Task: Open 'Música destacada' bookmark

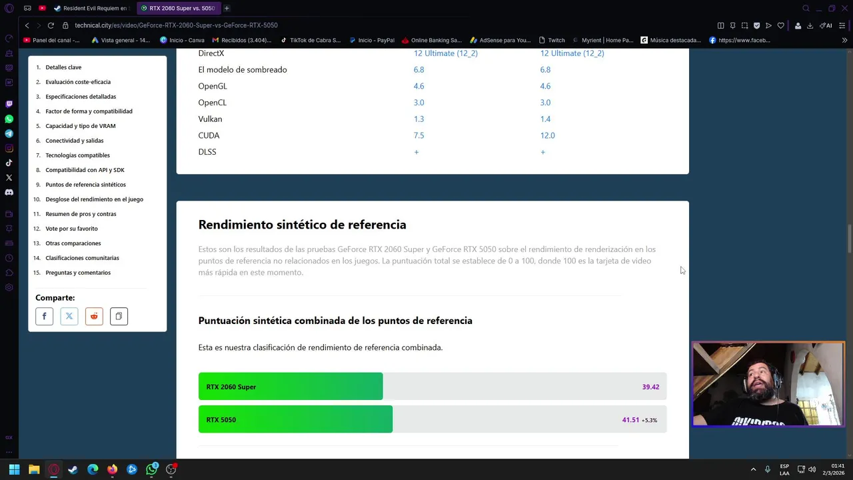Action: pyautogui.click(x=671, y=40)
